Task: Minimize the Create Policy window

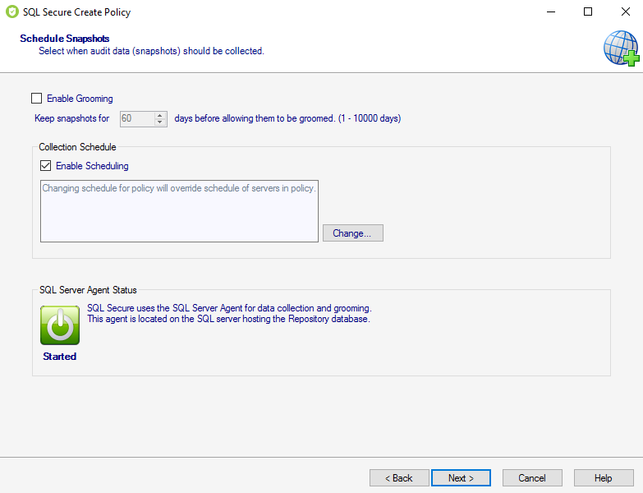Action: [x=551, y=12]
